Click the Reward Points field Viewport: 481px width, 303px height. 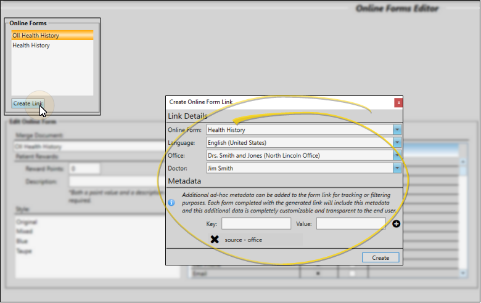pos(84,168)
